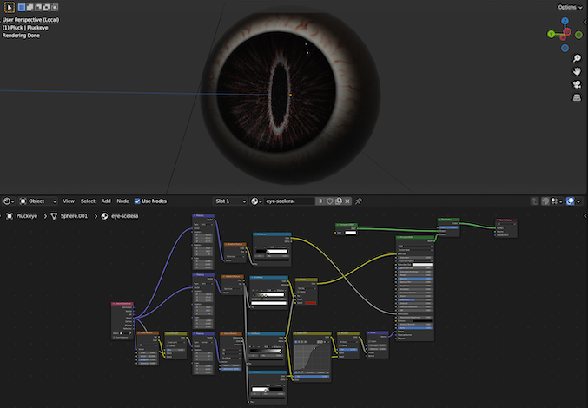Select the tweak cursor tool in viewport

pos(9,7)
